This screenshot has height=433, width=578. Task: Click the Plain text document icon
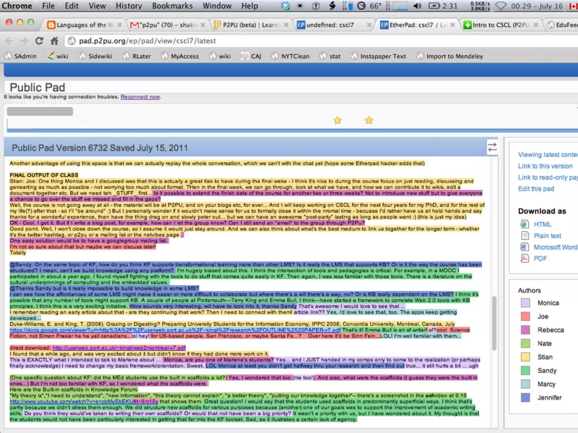[x=525, y=236]
